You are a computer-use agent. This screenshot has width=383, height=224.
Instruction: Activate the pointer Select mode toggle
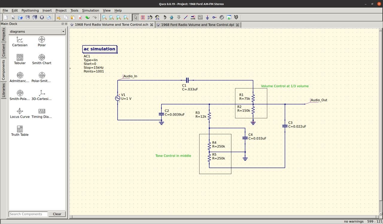point(136,17)
